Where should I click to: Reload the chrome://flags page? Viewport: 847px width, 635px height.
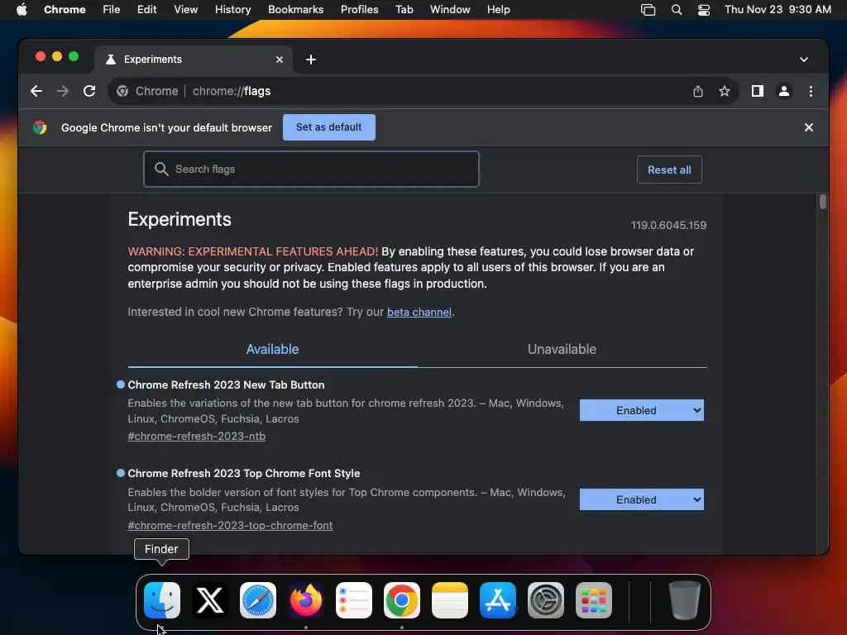(89, 91)
